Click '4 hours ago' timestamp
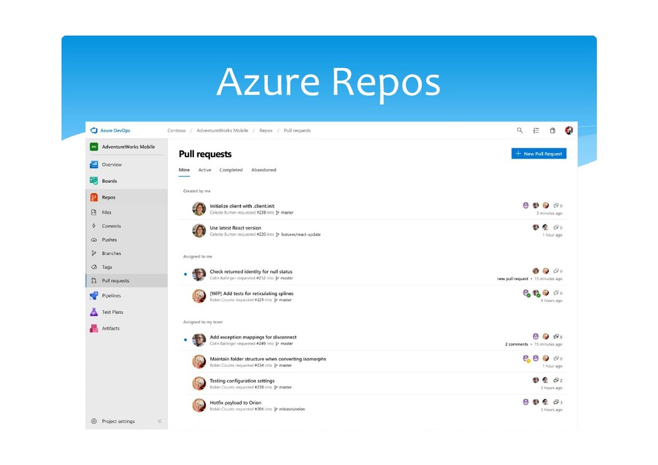658x465 pixels. (551, 301)
